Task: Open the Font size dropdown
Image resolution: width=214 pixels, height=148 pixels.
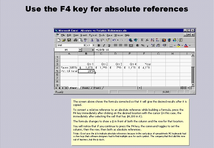Action: coord(94,45)
